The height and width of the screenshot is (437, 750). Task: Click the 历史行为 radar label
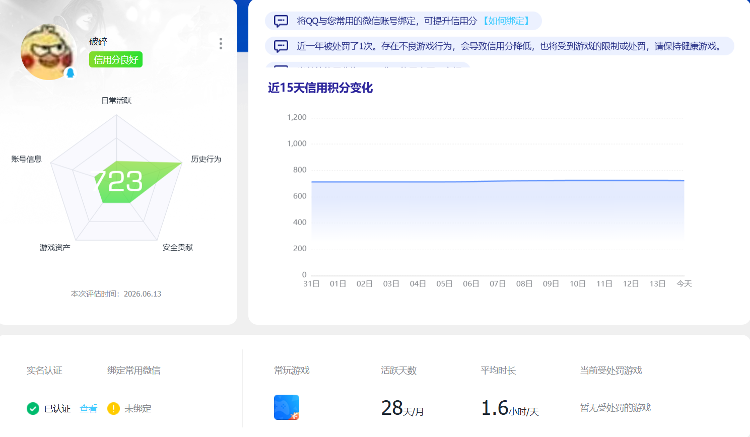pyautogui.click(x=206, y=159)
